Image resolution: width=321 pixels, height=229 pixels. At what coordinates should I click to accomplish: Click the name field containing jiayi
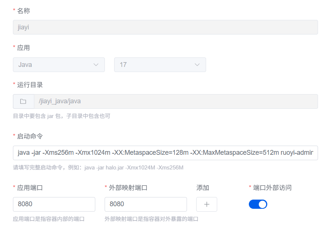click(x=165, y=27)
